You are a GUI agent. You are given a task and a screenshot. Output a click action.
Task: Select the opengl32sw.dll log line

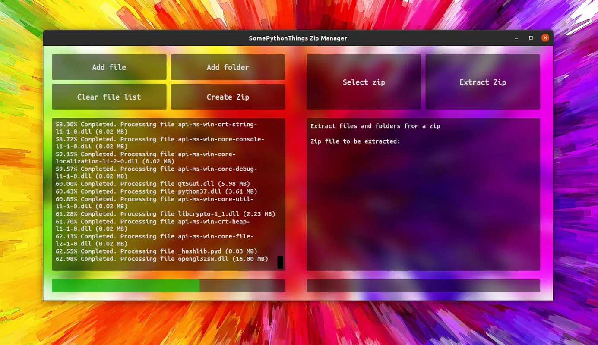162,259
